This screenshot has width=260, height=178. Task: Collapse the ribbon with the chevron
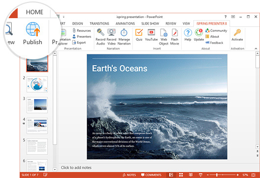pos(256,49)
